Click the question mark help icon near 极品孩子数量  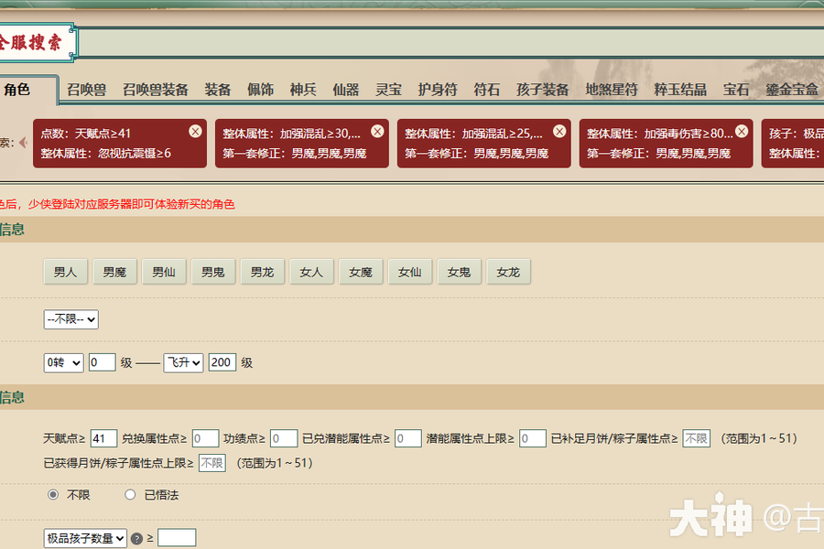click(136, 539)
